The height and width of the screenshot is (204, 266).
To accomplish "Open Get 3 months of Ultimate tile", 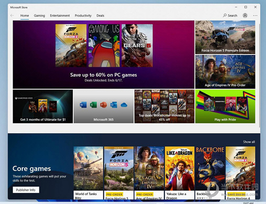I will (x=43, y=106).
